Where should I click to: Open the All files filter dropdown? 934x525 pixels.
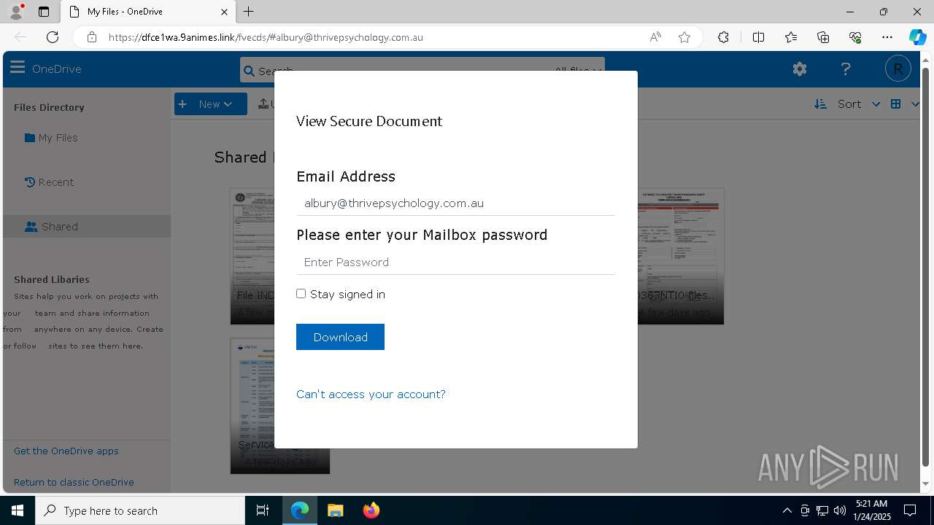point(577,71)
